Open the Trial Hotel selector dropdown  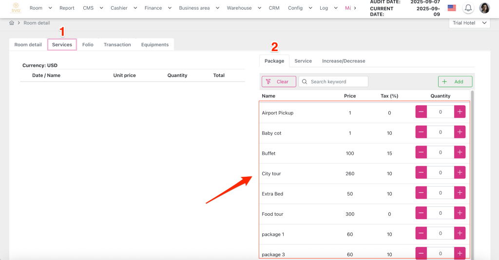click(469, 23)
